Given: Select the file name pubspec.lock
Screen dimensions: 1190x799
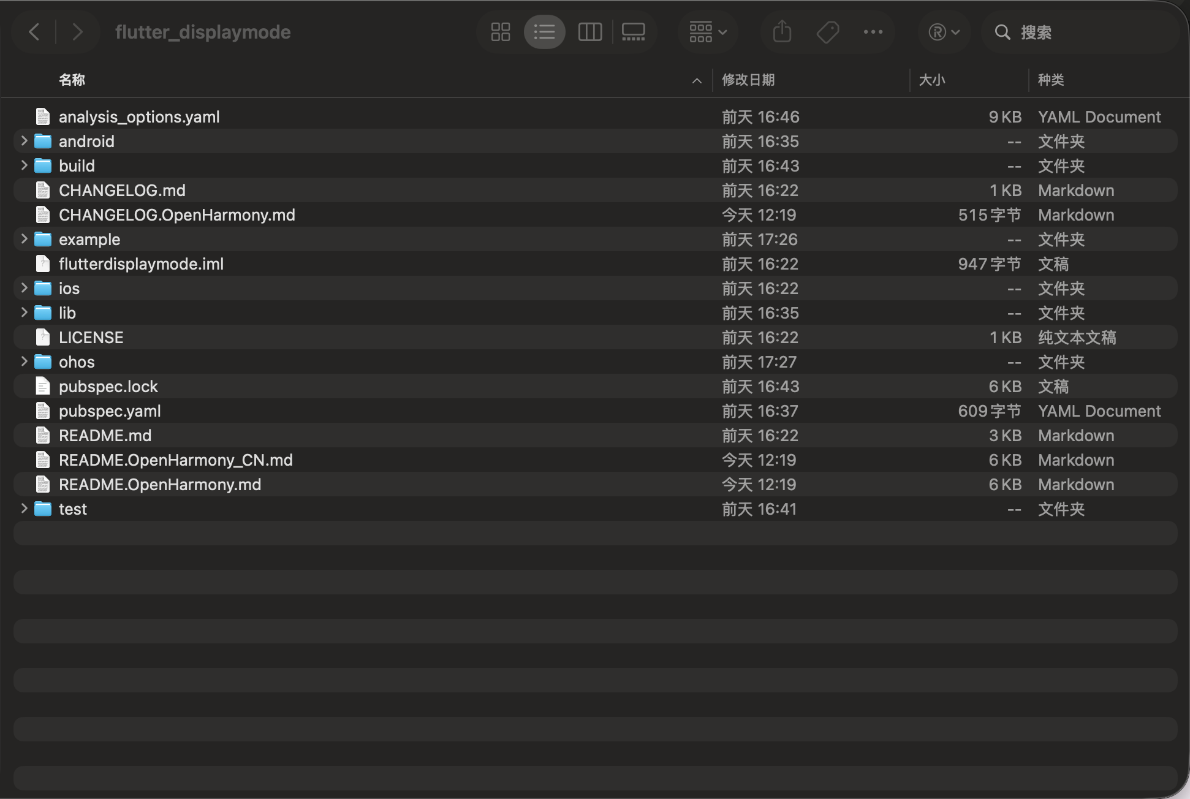Looking at the screenshot, I should click(x=108, y=387).
